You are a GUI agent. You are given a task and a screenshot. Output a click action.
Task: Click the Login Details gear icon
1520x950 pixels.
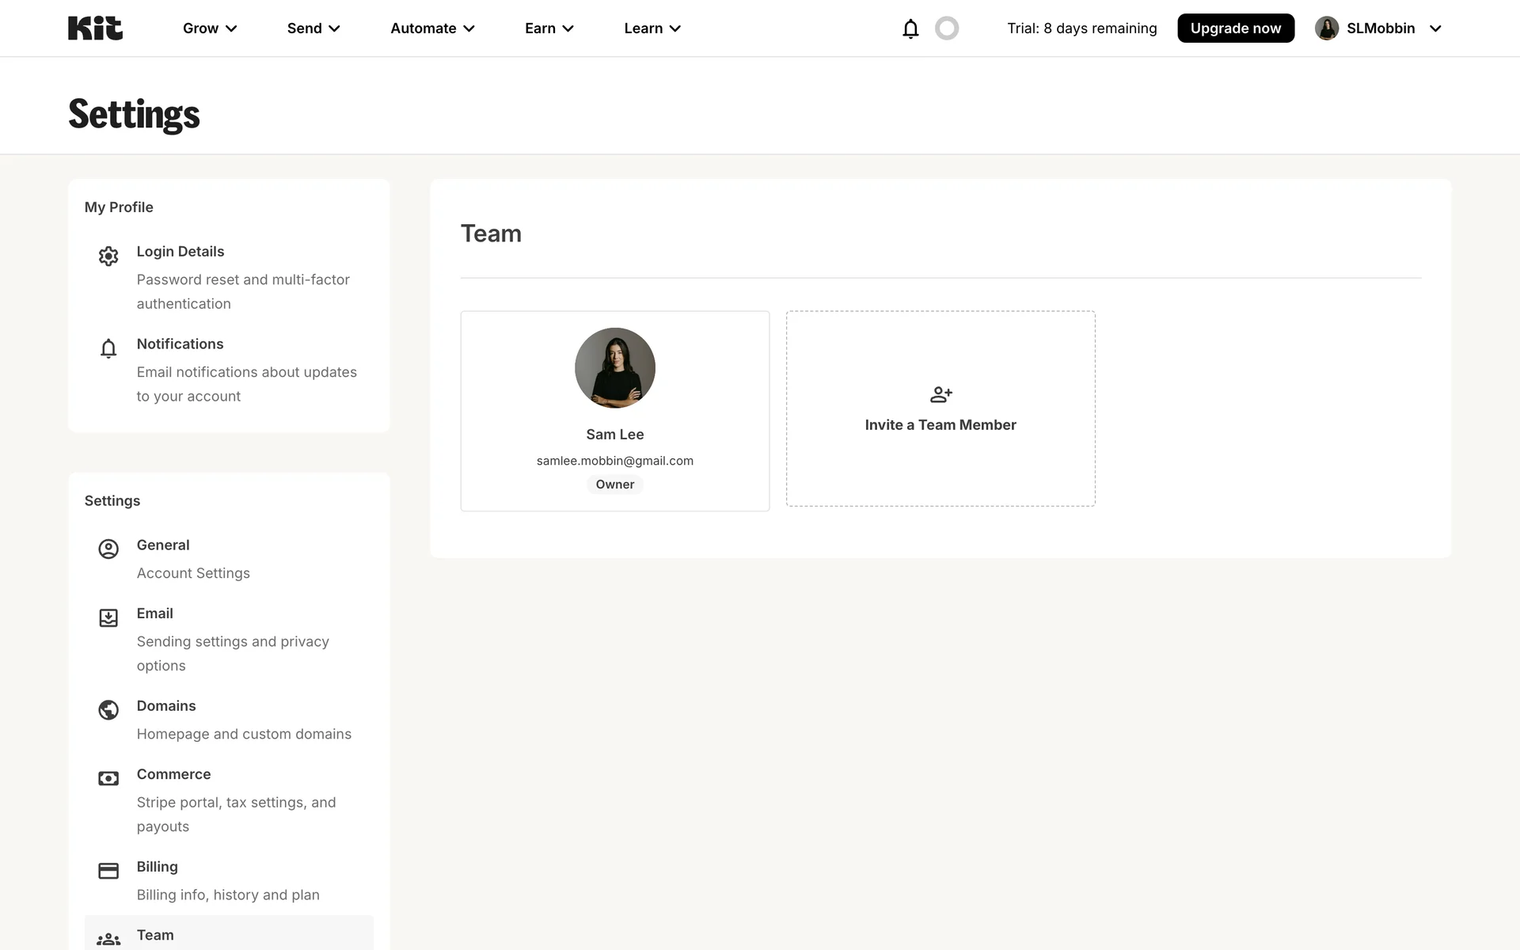(x=108, y=256)
